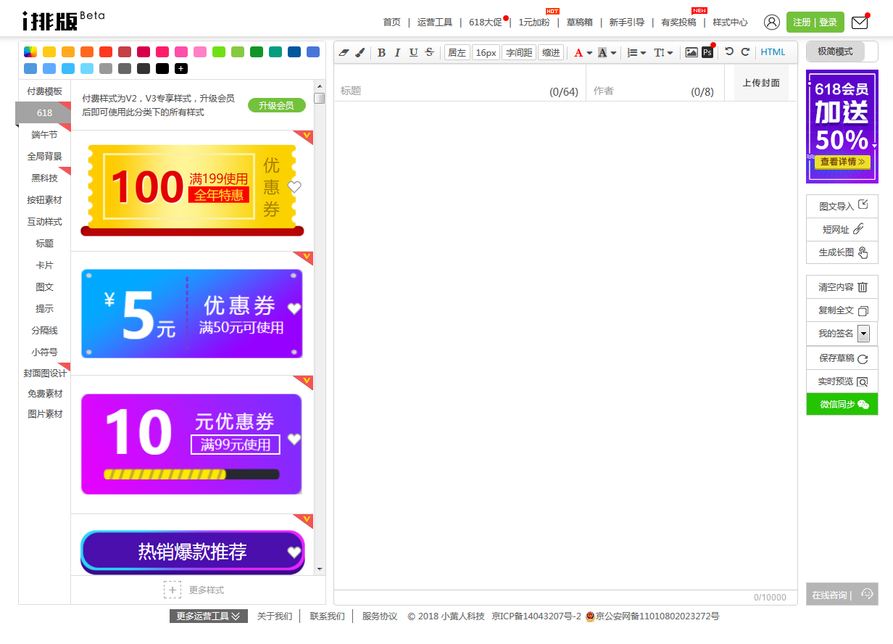This screenshot has width=893, height=644.
Task: Click the 图文导入 import button
Action: 842,206
